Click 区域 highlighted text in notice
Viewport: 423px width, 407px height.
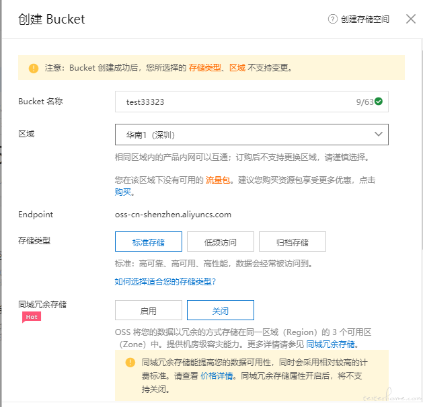(237, 68)
